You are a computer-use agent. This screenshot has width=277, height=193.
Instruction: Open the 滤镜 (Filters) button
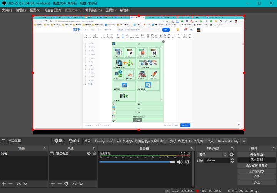point(74,141)
